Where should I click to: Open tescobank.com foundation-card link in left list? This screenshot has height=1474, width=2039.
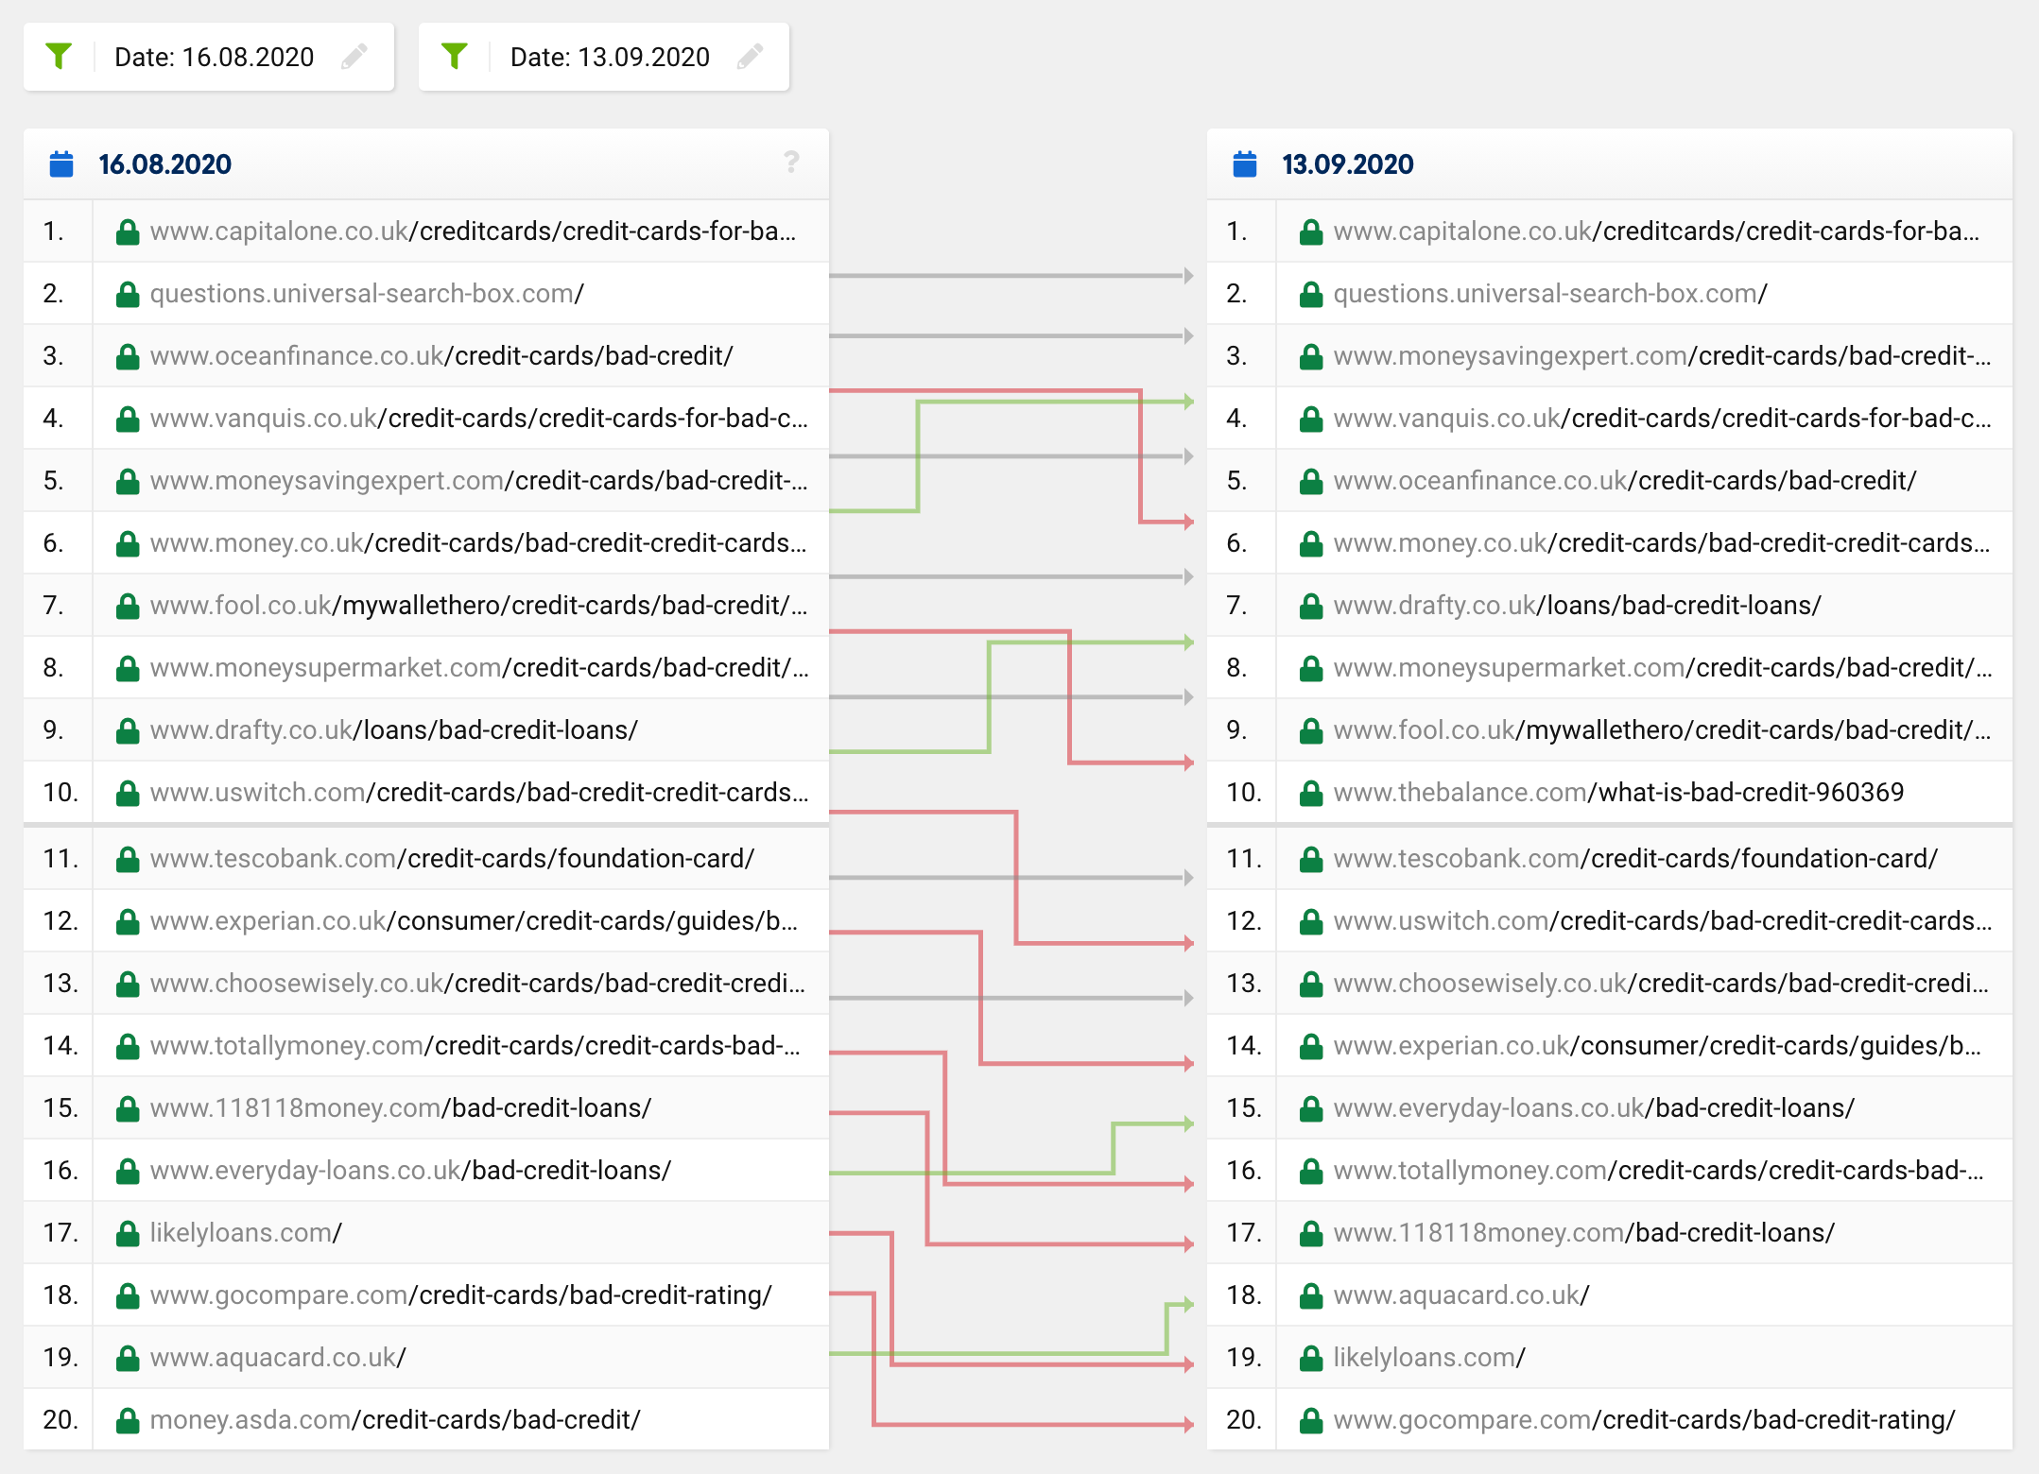coord(452,859)
